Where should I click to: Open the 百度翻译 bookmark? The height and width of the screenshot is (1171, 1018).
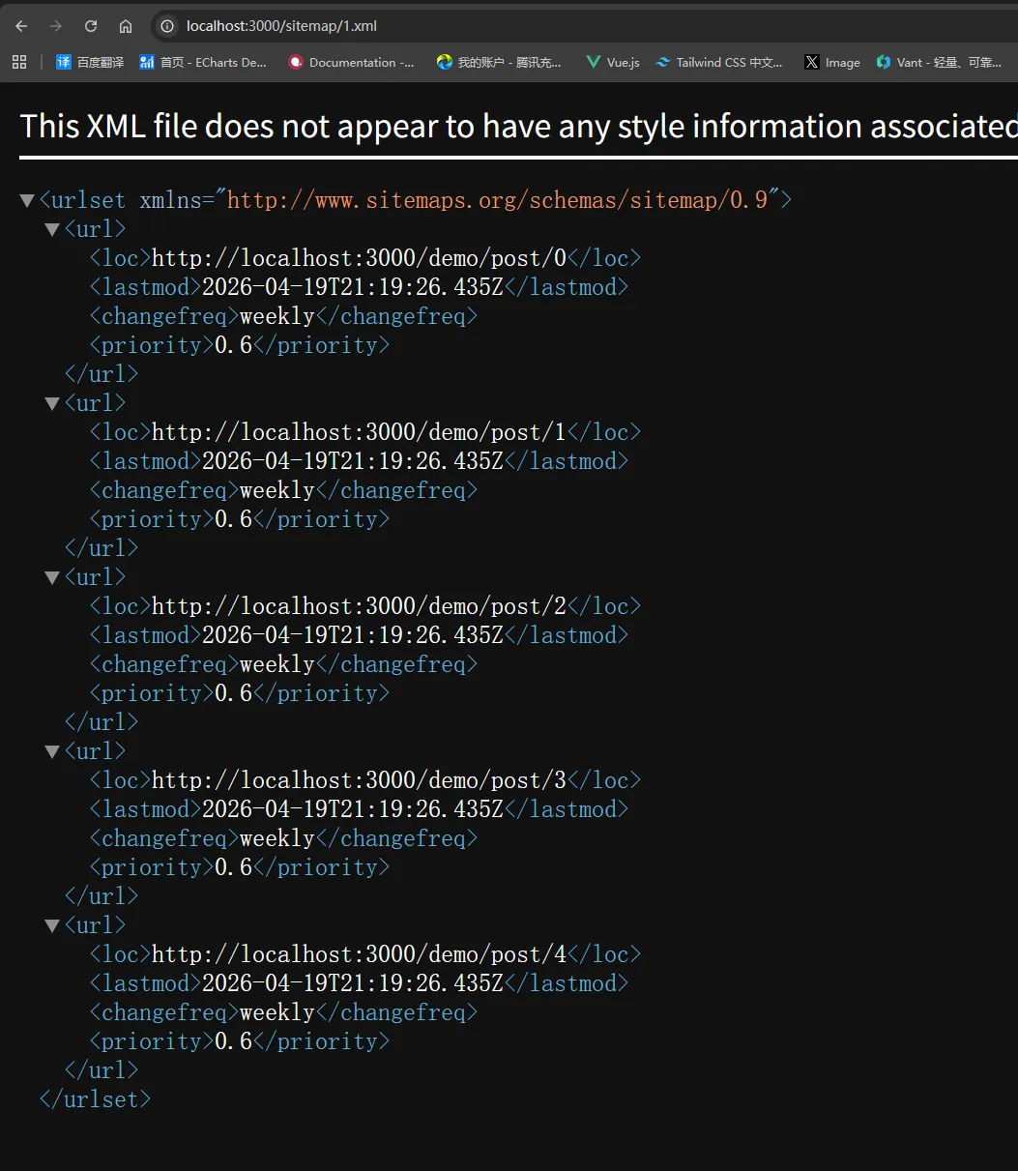point(90,62)
